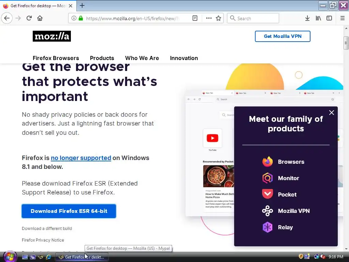The width and height of the screenshot is (349, 262).
Task: Show site information icon in address bar
Action: [x=74, y=18]
